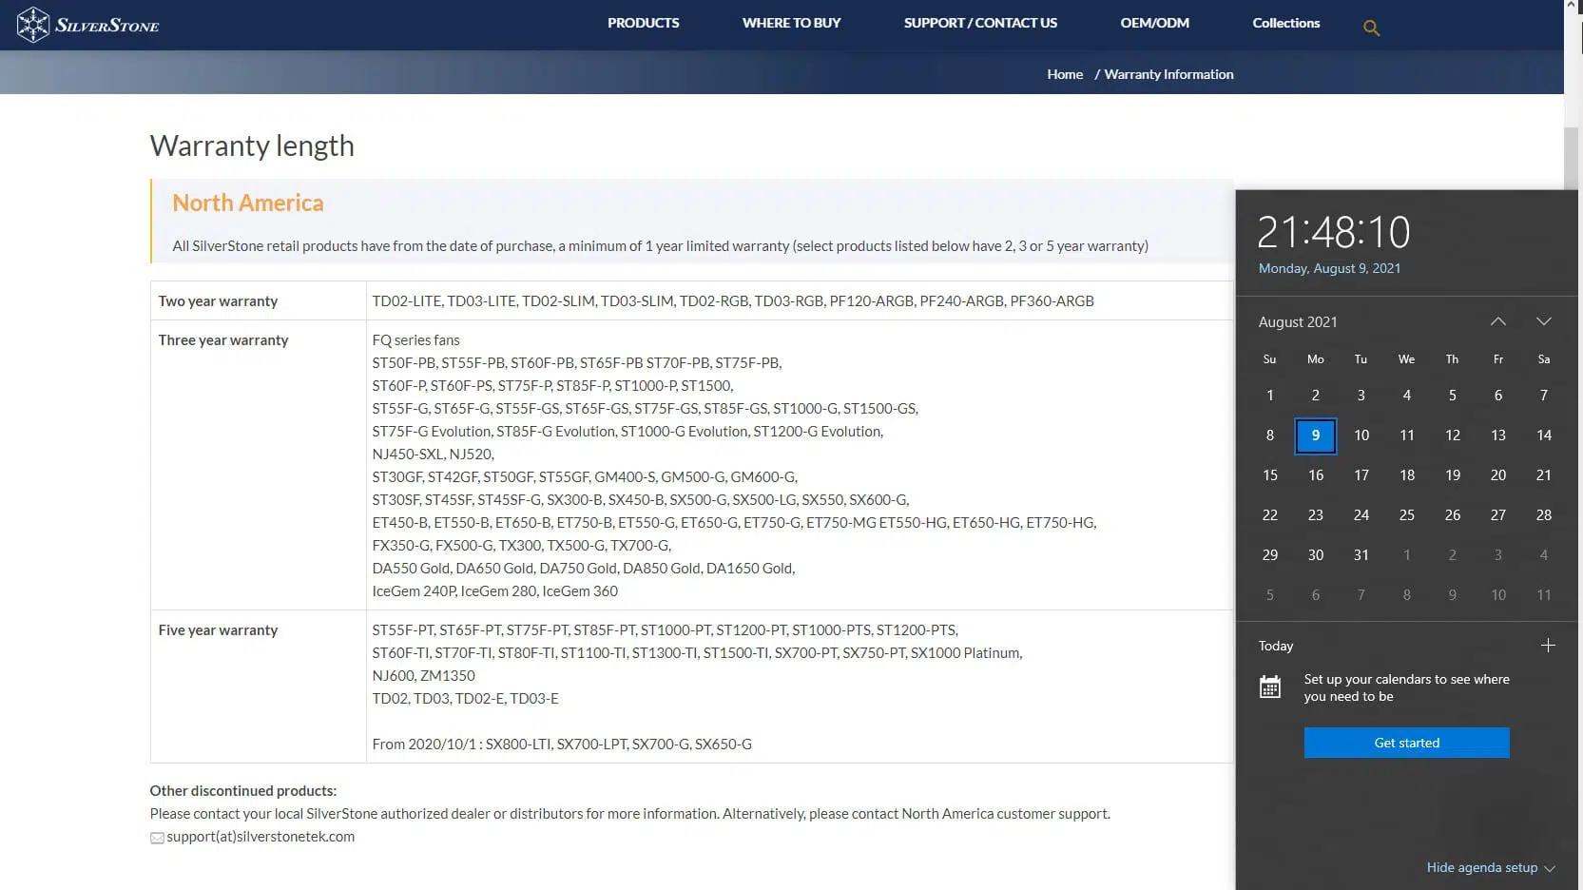Click the ST50F-PB, ST55F-PB product line
The image size is (1583, 890).
click(576, 363)
